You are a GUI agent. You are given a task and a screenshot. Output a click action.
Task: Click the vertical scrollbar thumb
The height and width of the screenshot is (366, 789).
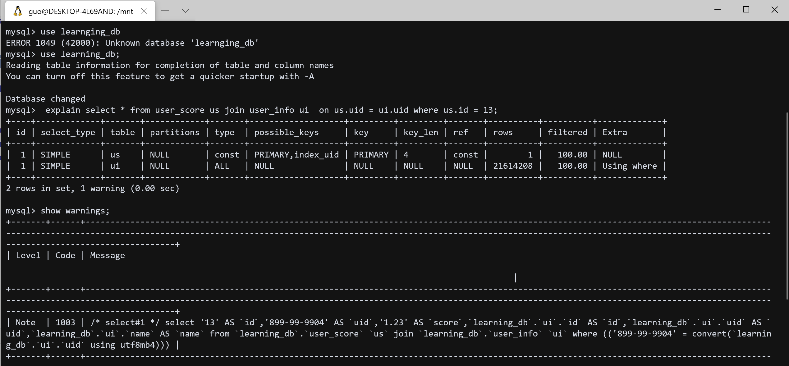787,205
